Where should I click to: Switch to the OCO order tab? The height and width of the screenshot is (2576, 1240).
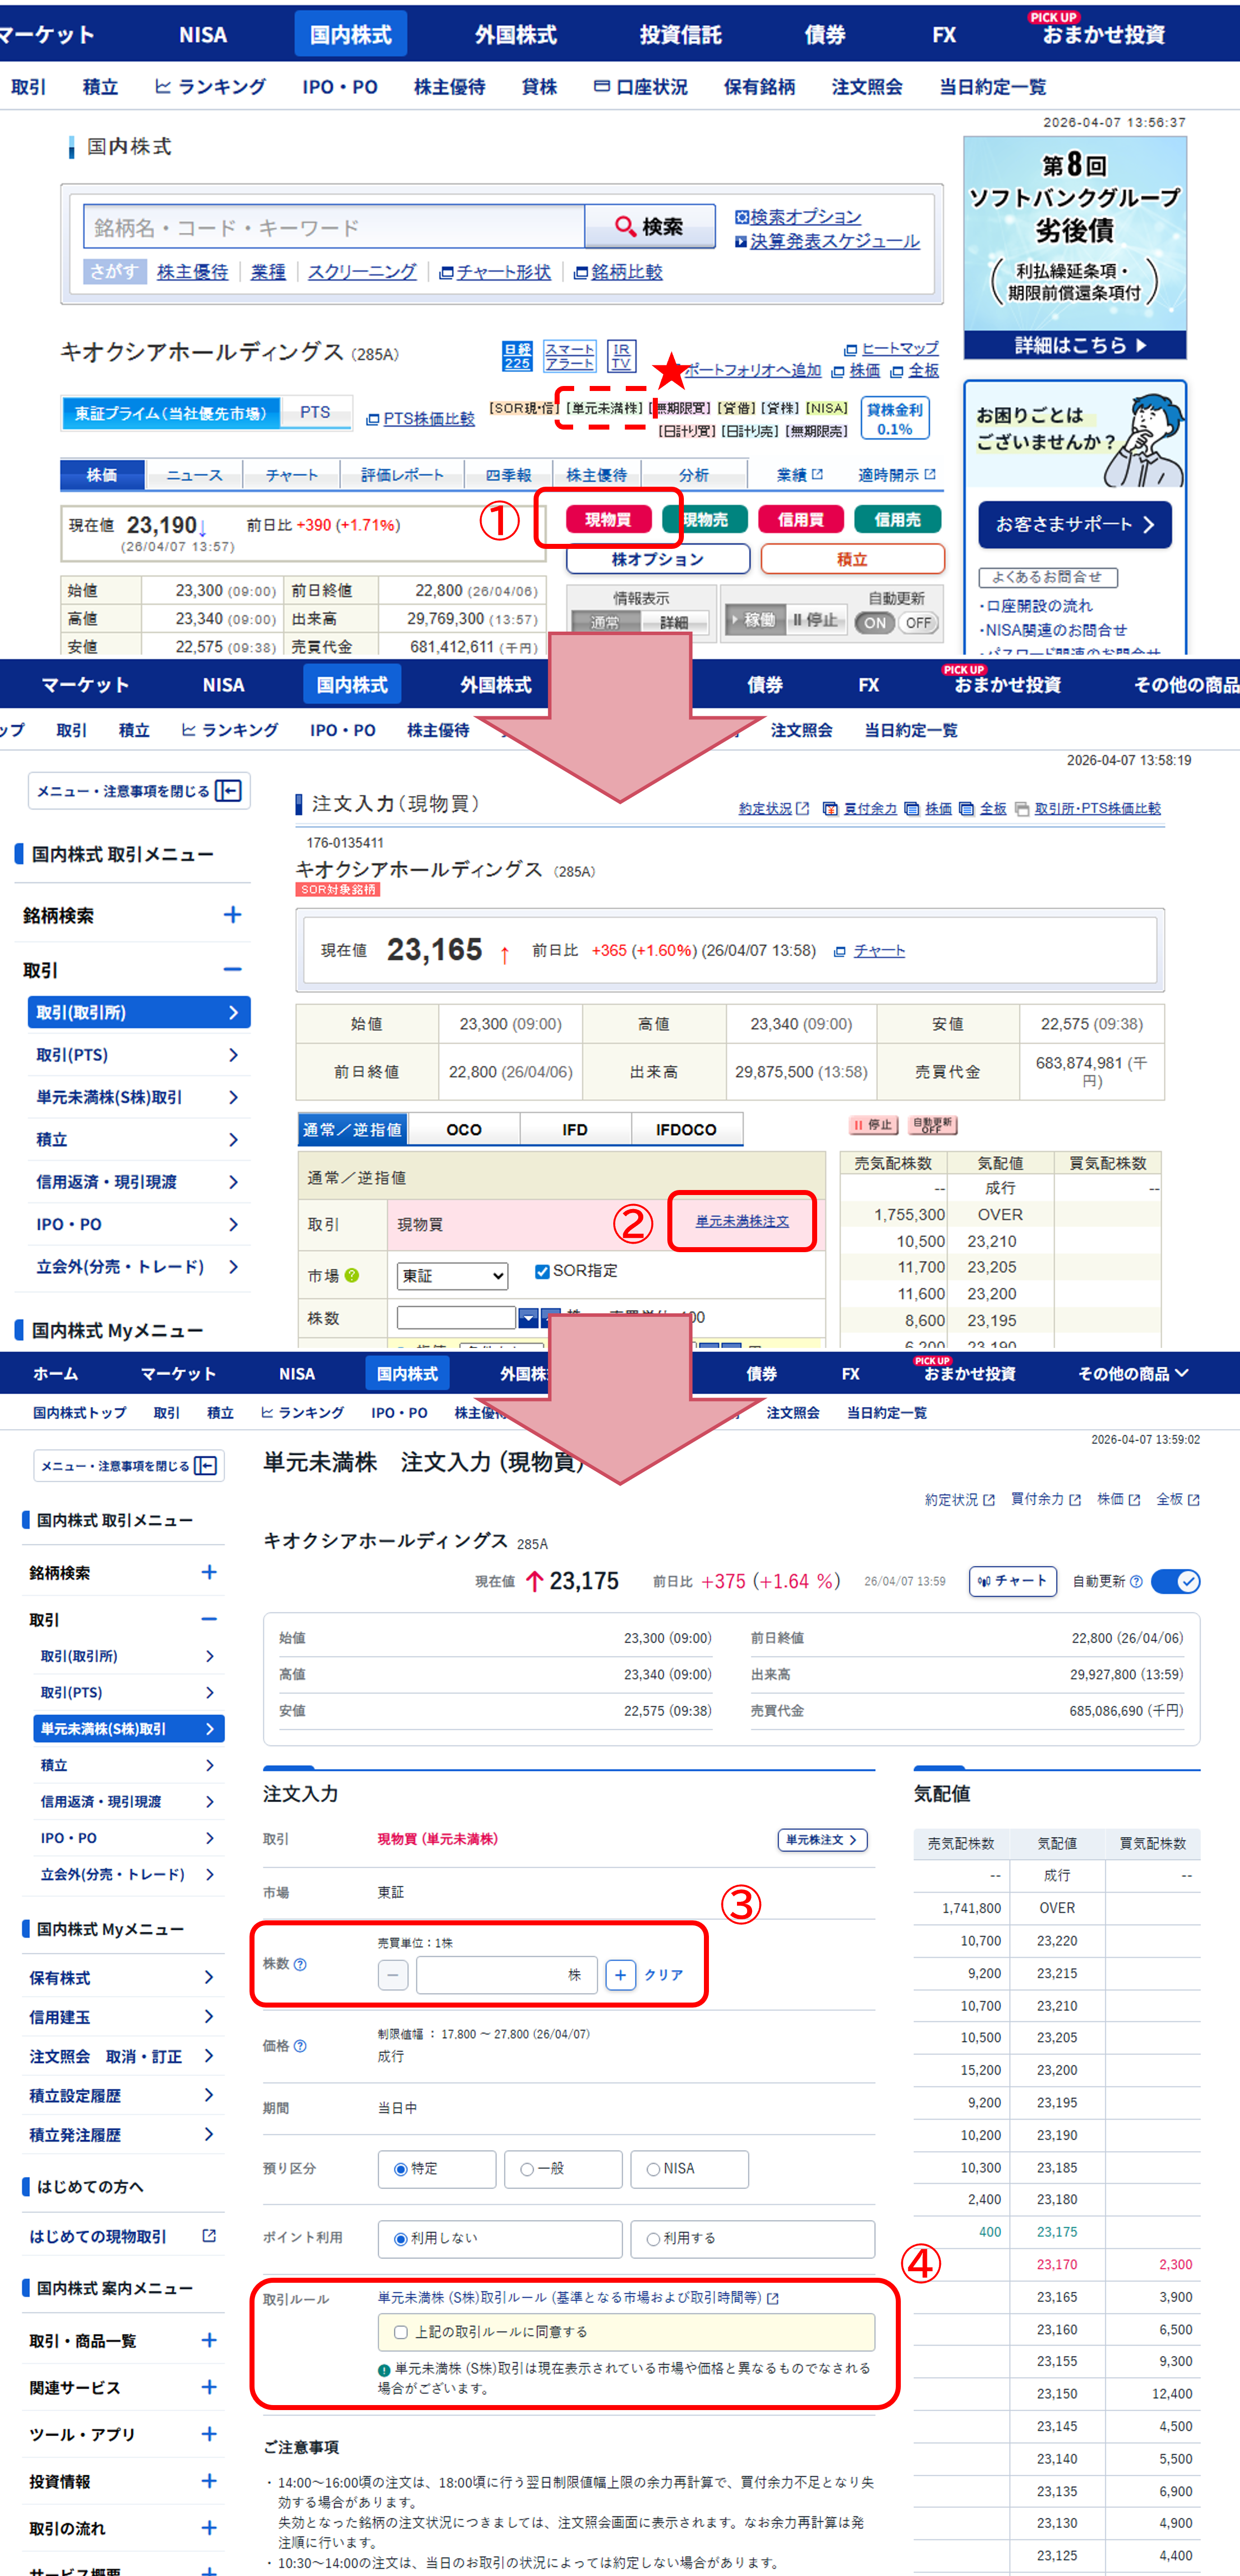(463, 1129)
